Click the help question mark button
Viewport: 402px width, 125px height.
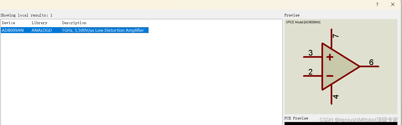(x=377, y=4)
